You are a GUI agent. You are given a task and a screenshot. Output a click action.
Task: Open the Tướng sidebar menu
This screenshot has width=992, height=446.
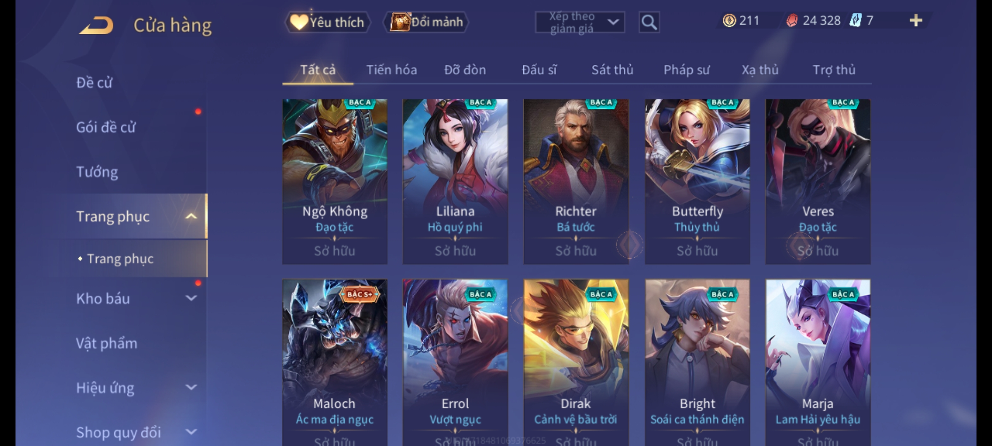click(97, 172)
